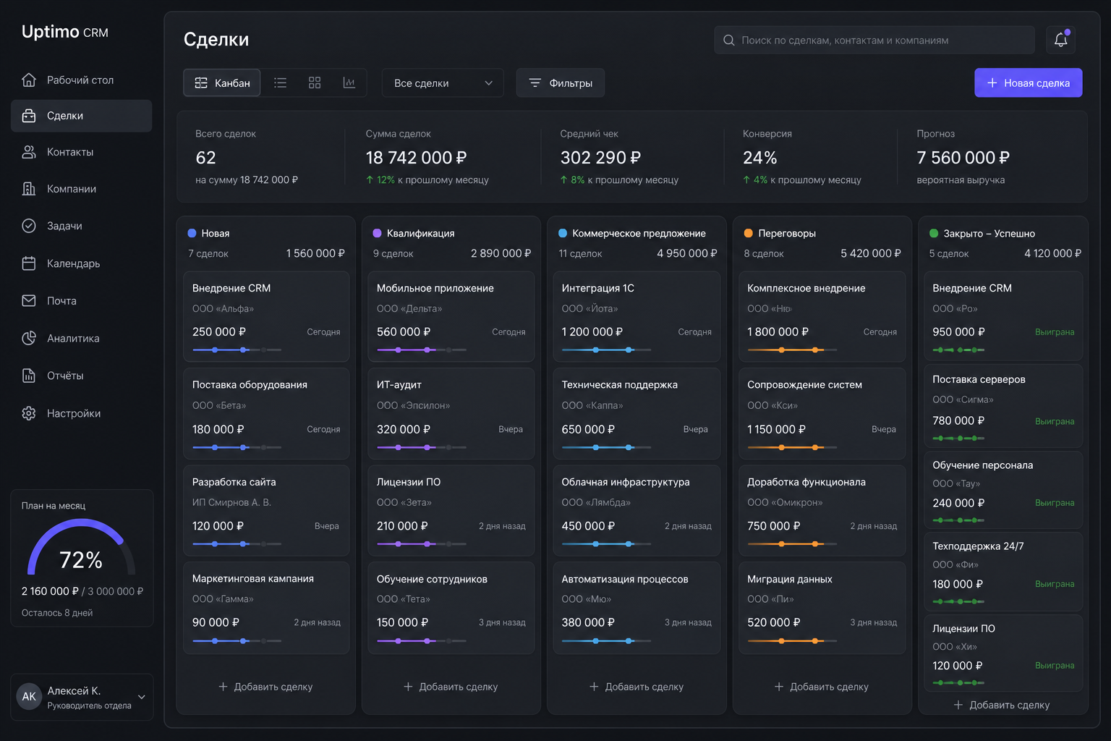Select the Канбан view toggle
Viewport: 1111px width, 741px height.
(x=222, y=82)
